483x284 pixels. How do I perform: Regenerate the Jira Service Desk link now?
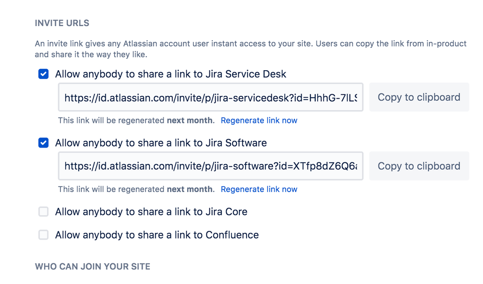coord(259,120)
